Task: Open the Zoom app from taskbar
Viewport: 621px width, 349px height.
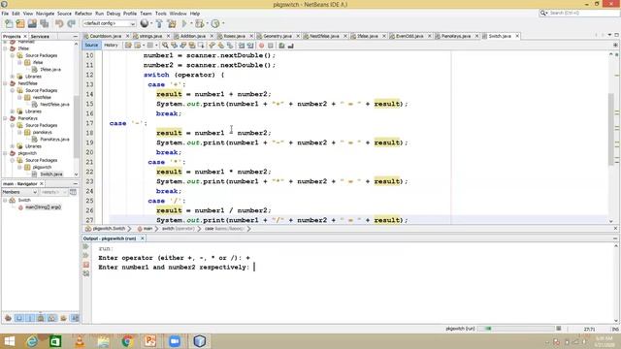Action: 175,341
